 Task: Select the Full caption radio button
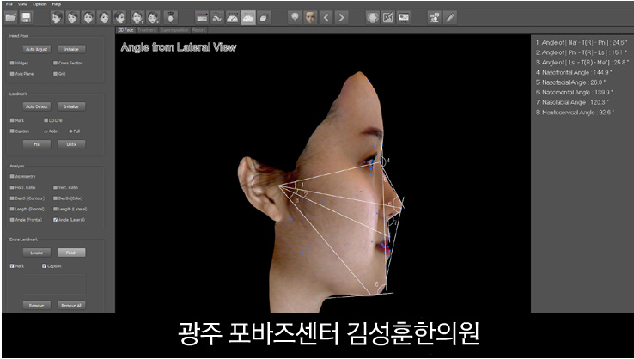(x=70, y=131)
